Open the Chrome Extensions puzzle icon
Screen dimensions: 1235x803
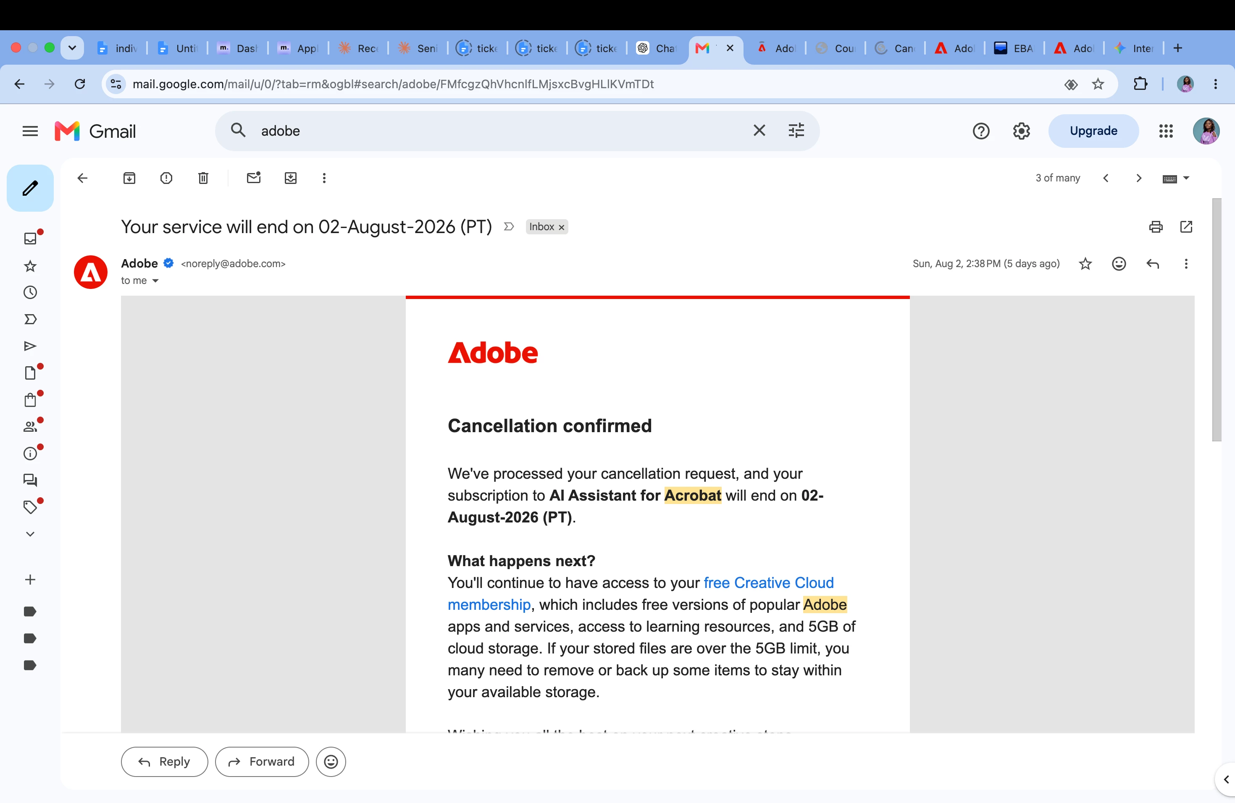coord(1140,84)
